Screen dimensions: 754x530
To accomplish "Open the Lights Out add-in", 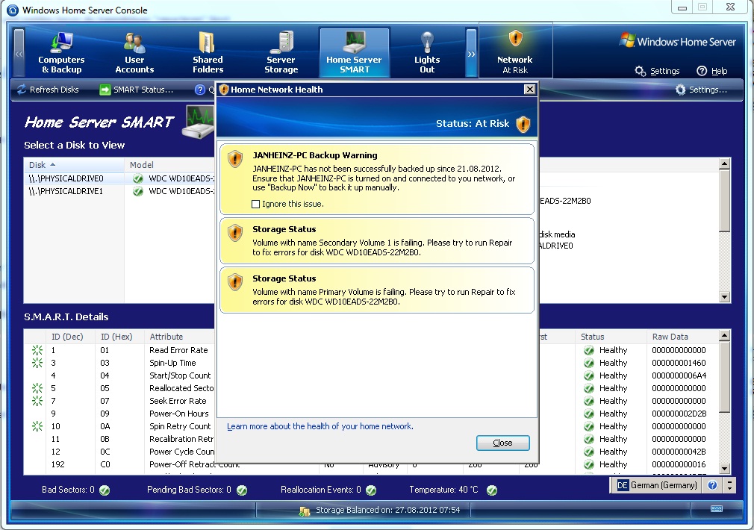I will (426, 51).
